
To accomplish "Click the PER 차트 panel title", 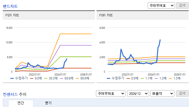I will coord(12,15).
